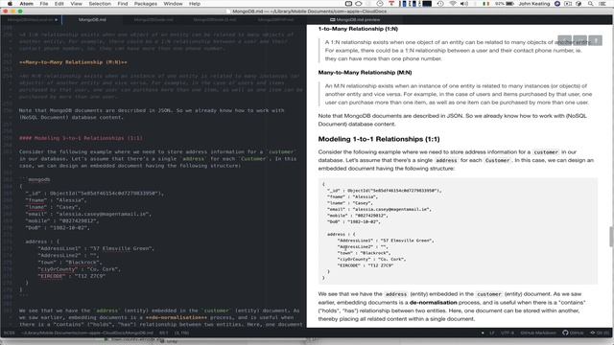The image size is (614, 345).
Task: Click "EIRCODE" key in the editor code
Action: (x=51, y=276)
